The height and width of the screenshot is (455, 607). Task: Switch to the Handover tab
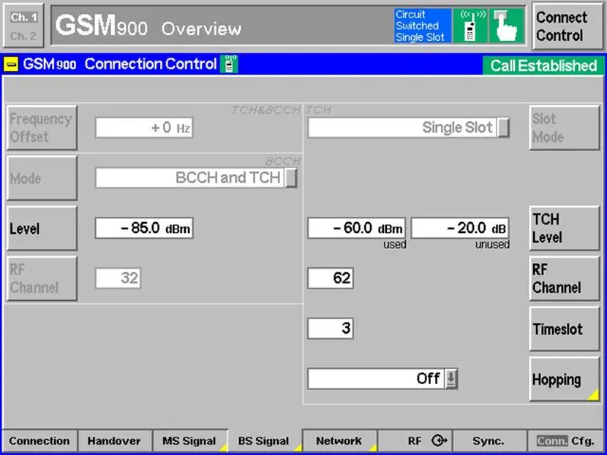(114, 440)
